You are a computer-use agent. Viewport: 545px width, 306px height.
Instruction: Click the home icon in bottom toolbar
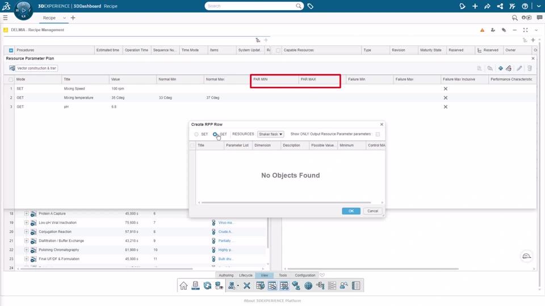coord(183,286)
